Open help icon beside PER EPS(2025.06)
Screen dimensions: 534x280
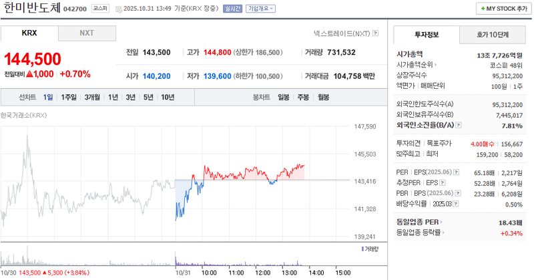click(x=456, y=172)
